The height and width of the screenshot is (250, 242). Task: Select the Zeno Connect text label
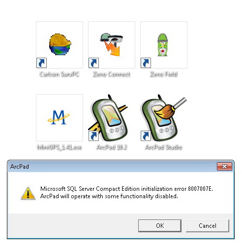[x=112, y=74]
